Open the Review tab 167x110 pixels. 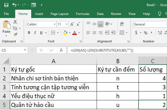[x=116, y=14]
